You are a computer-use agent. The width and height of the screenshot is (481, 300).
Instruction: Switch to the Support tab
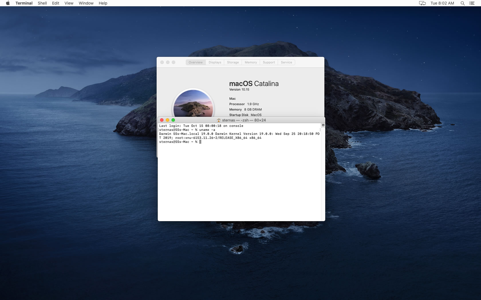pos(269,62)
